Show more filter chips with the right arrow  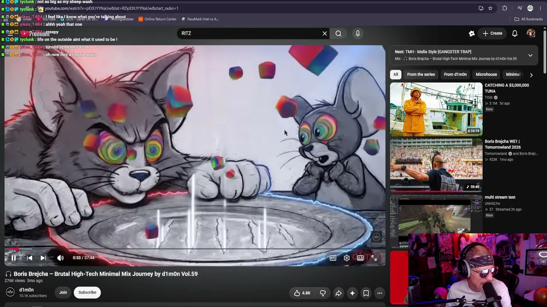click(531, 75)
